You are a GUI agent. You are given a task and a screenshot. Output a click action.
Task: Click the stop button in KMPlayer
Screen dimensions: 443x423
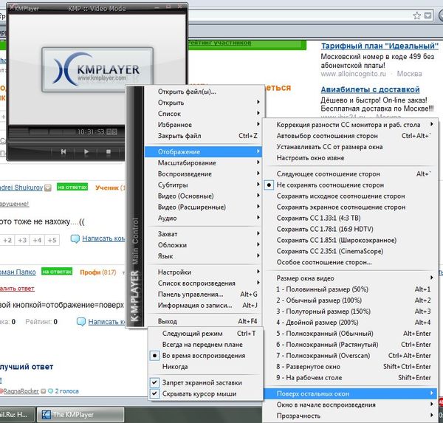[109, 152]
